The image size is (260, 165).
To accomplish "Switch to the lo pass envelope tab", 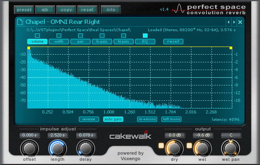I will click(x=102, y=41).
